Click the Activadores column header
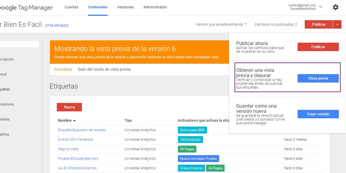This screenshot has width=346, height=173. coord(203,121)
